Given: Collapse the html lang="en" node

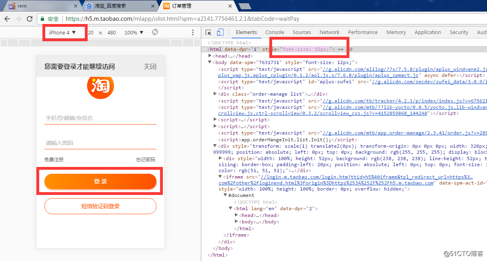Looking at the screenshot, I should (230, 209).
